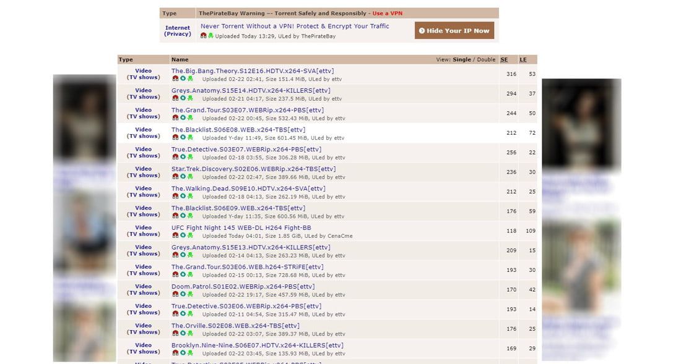Click green skull icon in VPN warning row

pyautogui.click(x=210, y=35)
